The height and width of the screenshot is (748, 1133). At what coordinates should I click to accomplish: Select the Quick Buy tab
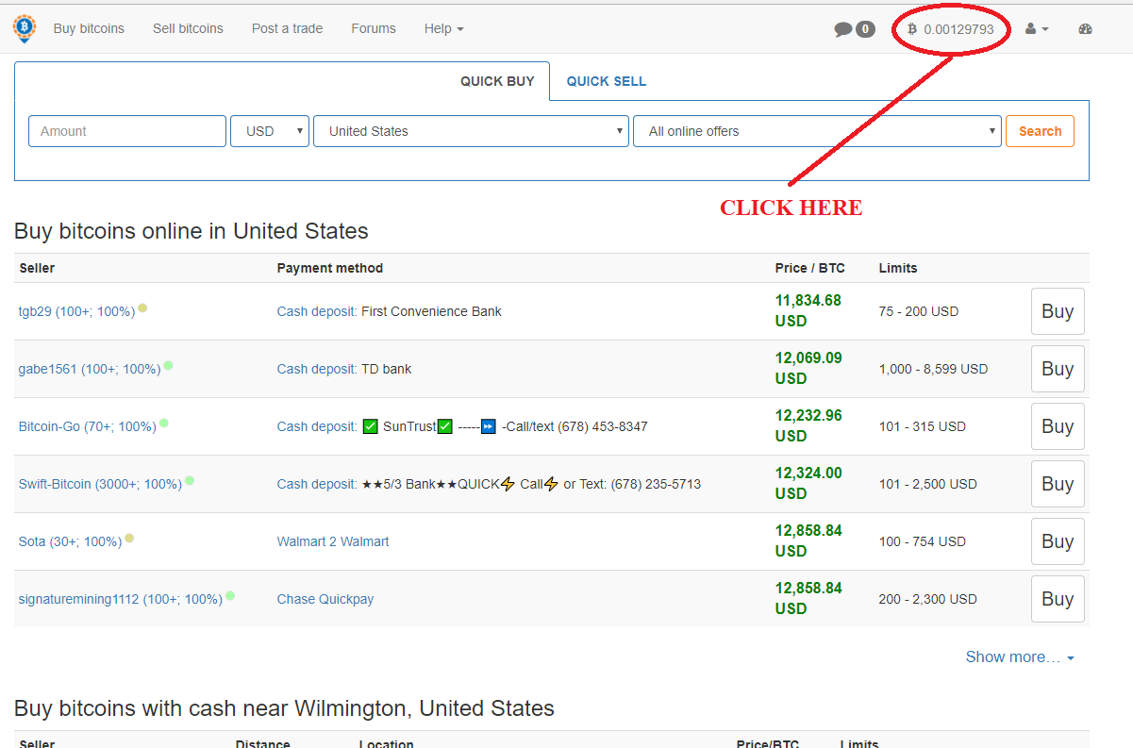click(x=497, y=81)
